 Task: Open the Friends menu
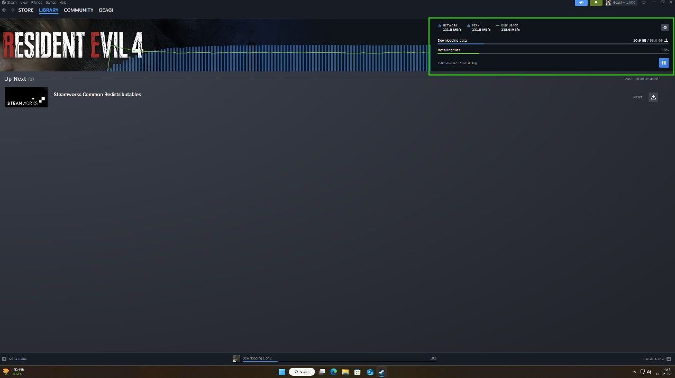pos(37,3)
